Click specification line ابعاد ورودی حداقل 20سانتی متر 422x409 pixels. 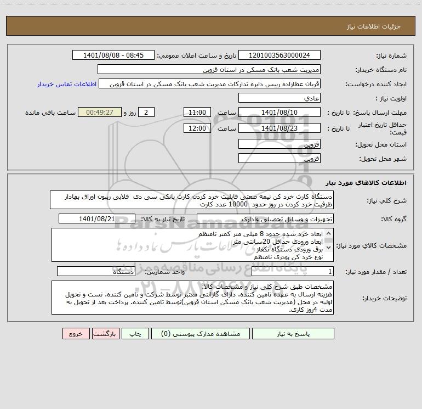click(278, 242)
